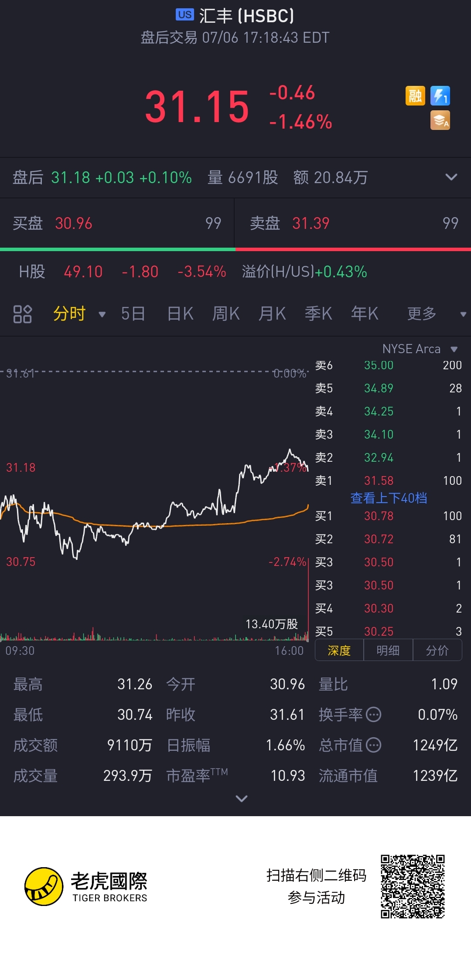The width and height of the screenshot is (471, 957).
Task: Tap the blue lightning bolt icon
Action: click(440, 96)
